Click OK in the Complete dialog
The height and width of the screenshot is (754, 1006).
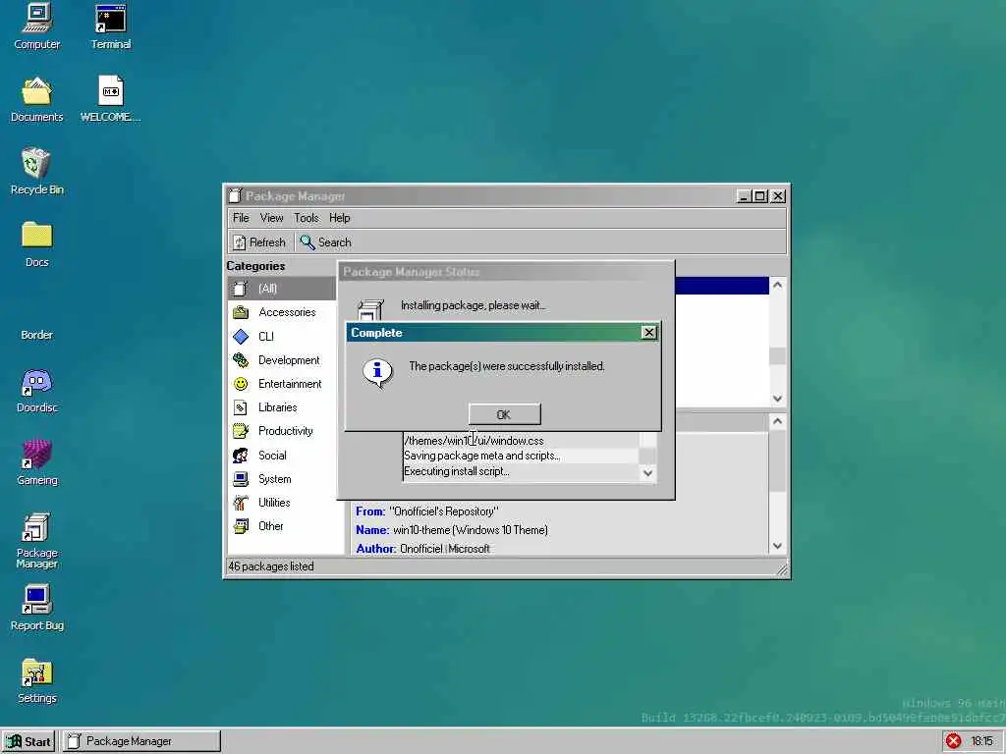[504, 415]
